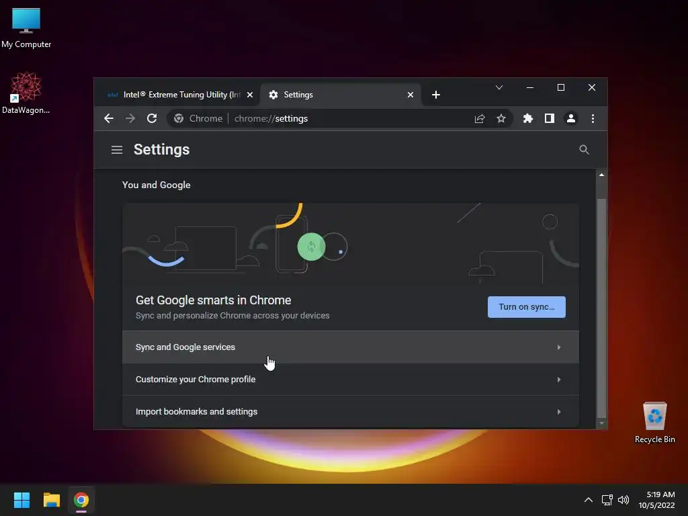Close the Settings tab
This screenshot has height=516, width=688.
click(x=411, y=95)
